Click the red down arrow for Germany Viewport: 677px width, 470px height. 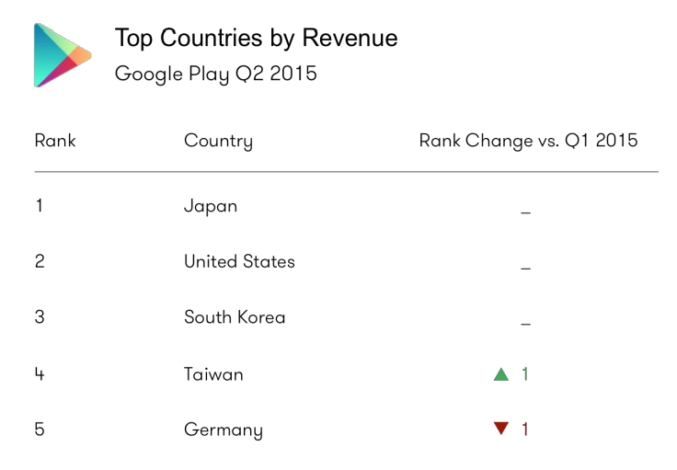501,429
